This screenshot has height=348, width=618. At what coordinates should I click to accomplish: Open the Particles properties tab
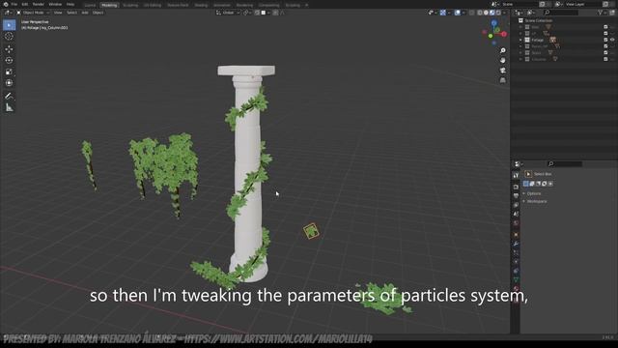point(516,252)
